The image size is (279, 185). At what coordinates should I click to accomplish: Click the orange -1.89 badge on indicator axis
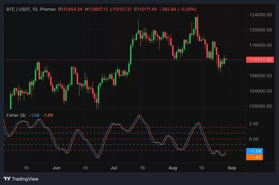[255, 157]
